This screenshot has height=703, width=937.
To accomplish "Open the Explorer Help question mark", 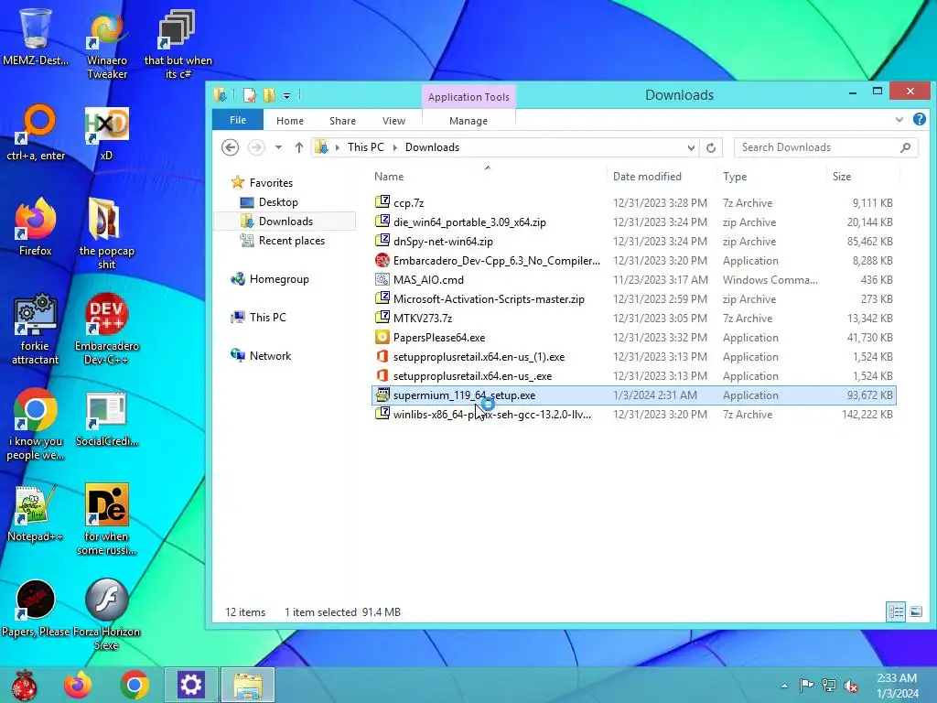I will click(919, 120).
